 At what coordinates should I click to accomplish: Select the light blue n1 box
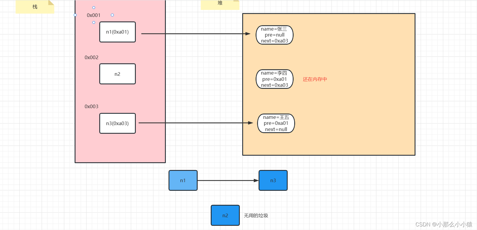point(183,180)
